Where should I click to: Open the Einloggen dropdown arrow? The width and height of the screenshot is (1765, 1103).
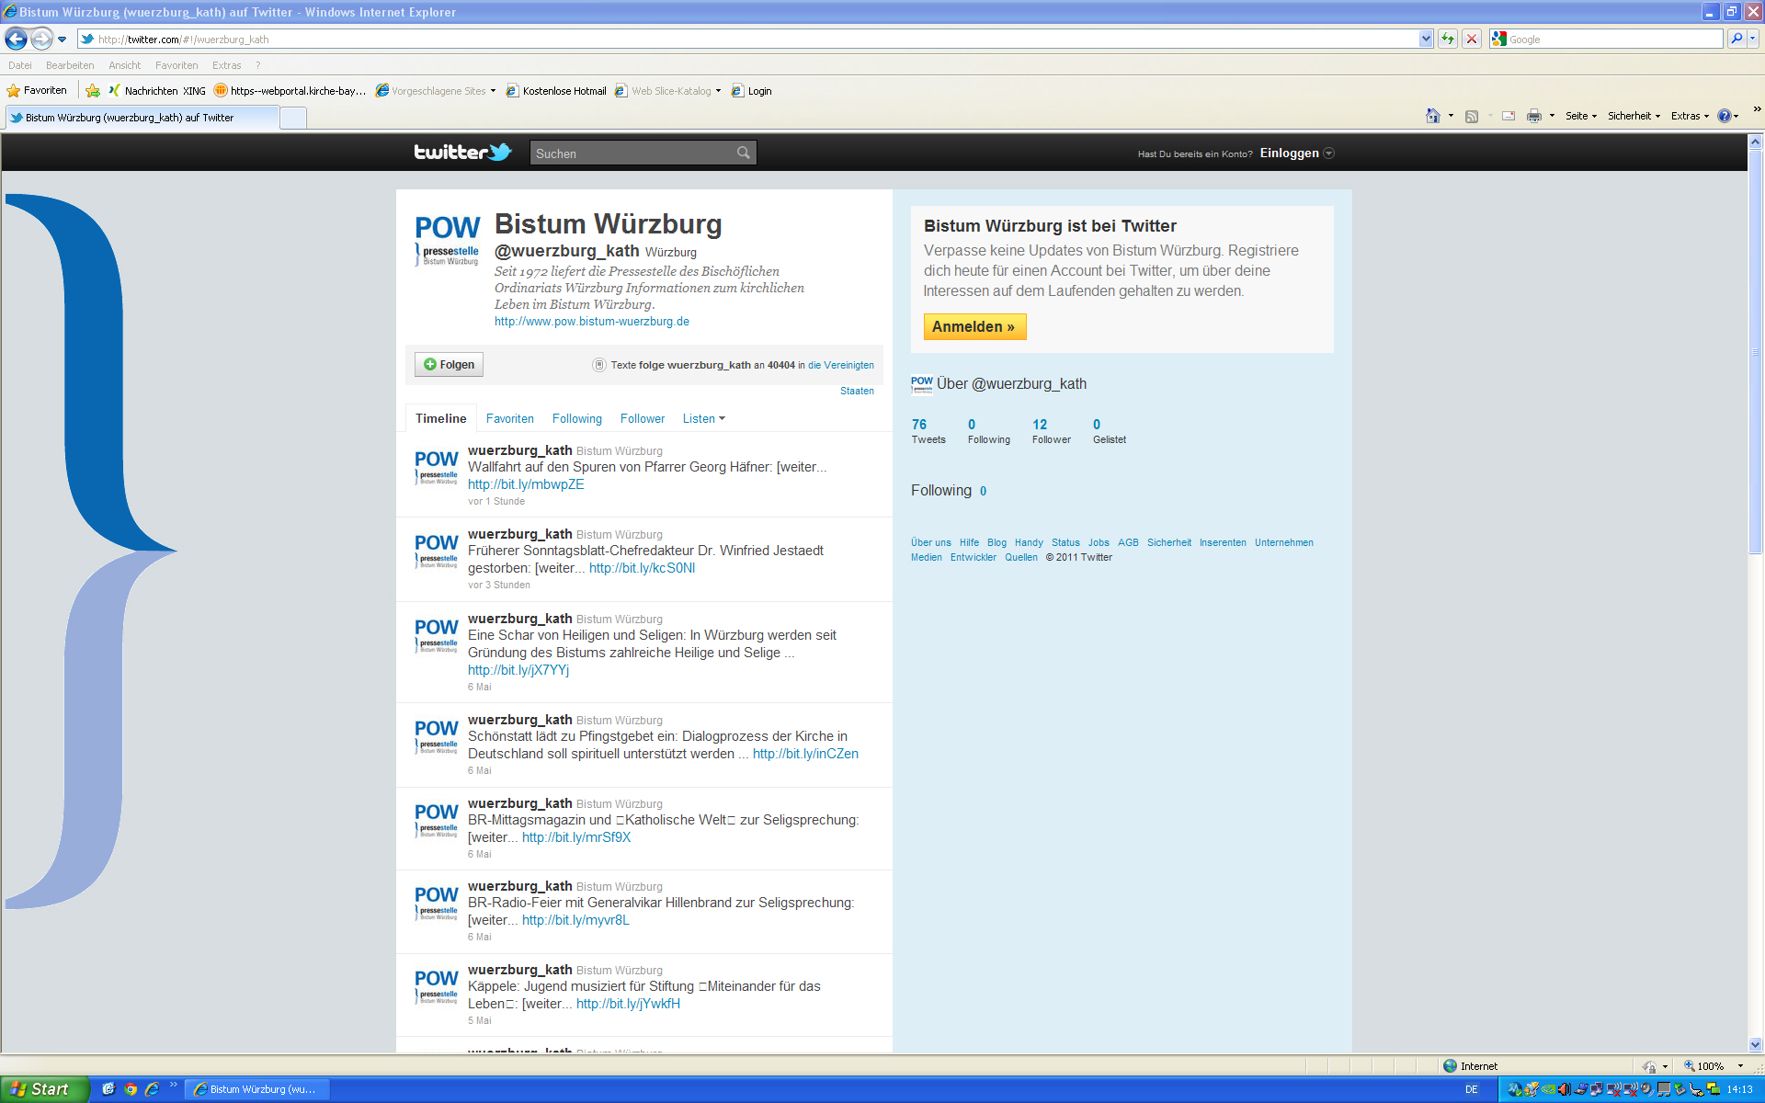1329,154
